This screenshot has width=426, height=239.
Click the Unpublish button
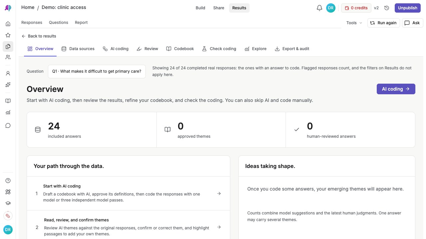(408, 8)
